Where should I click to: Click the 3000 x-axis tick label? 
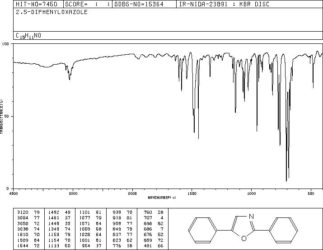click(x=73, y=193)
